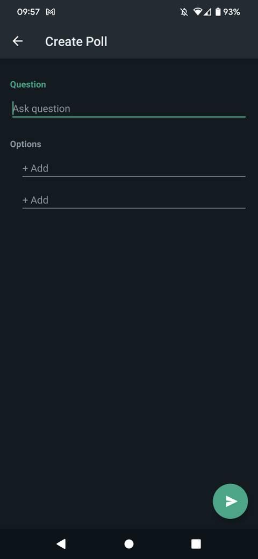Image resolution: width=258 pixels, height=559 pixels.
Task: Go back using the header arrow
Action: [x=17, y=41]
